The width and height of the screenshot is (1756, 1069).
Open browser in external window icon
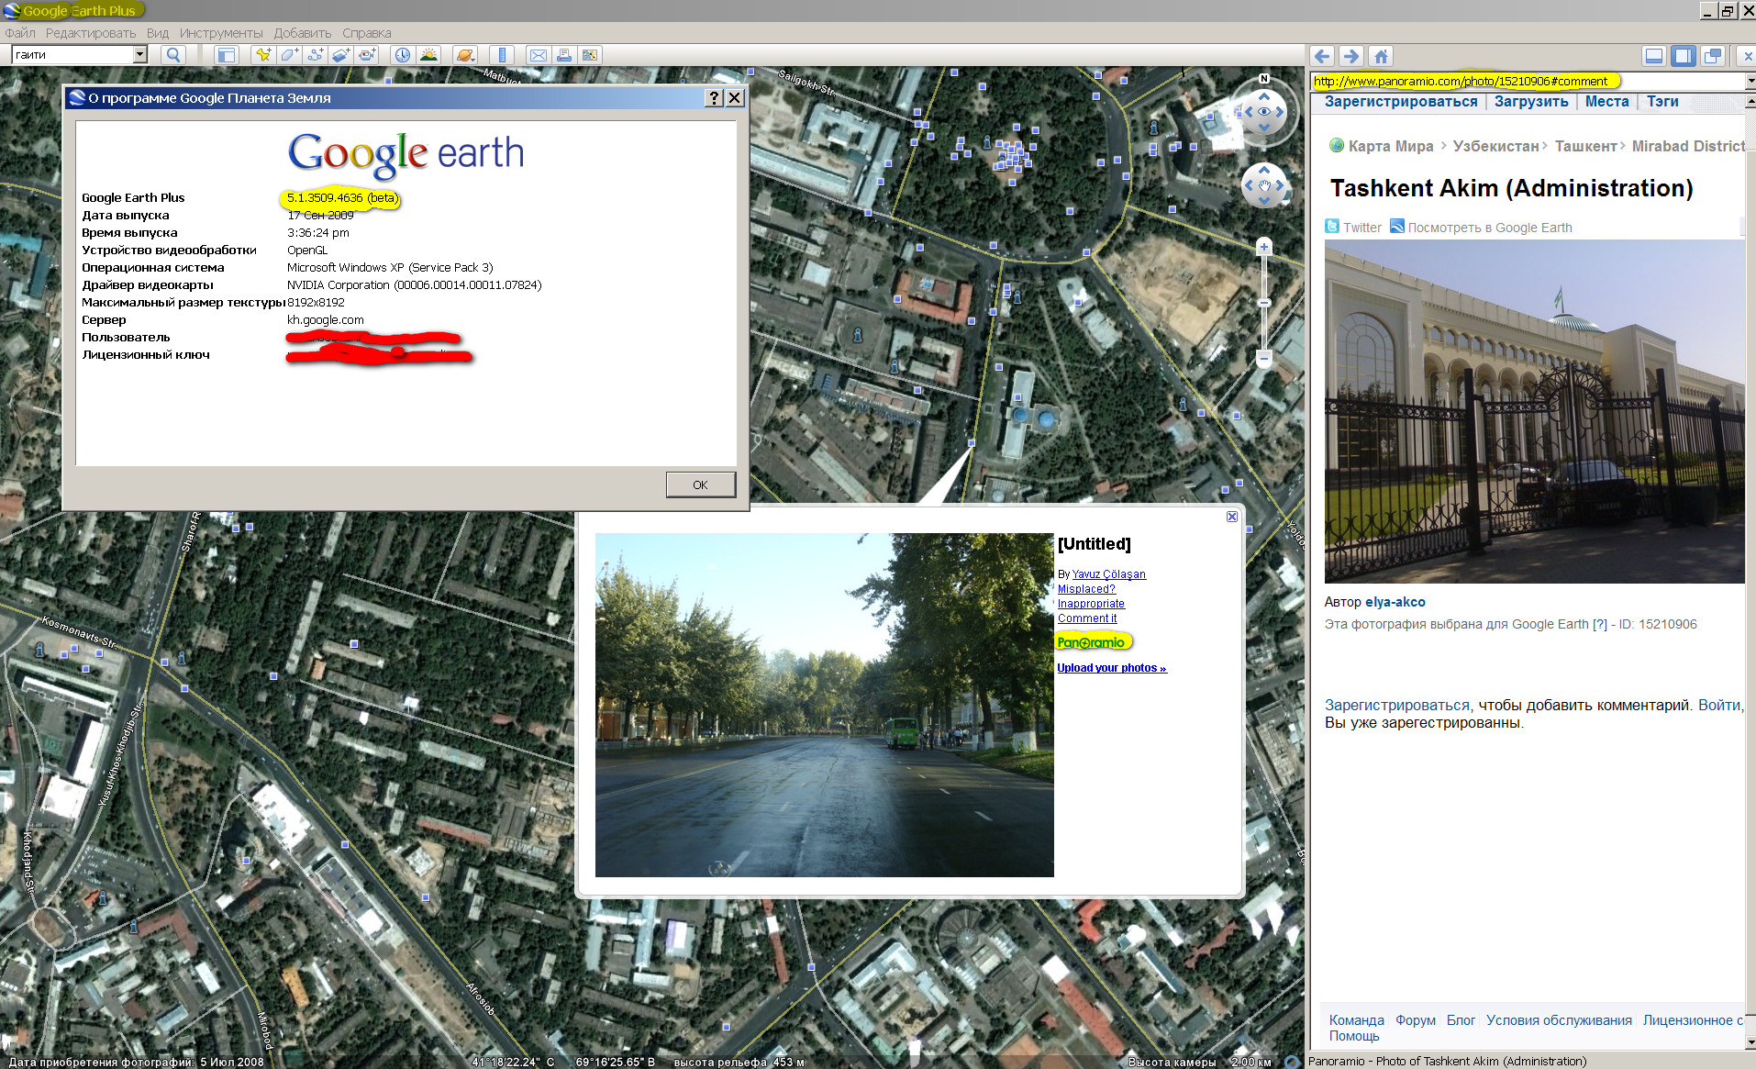tap(1713, 56)
